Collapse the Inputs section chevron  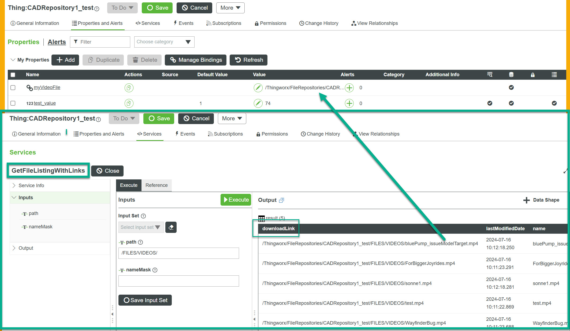(x=14, y=197)
